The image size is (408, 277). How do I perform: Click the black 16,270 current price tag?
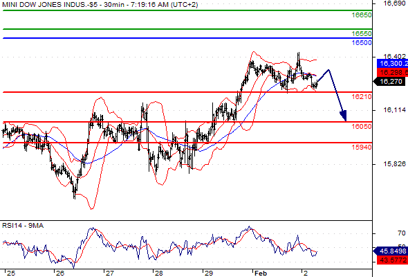(x=389, y=82)
